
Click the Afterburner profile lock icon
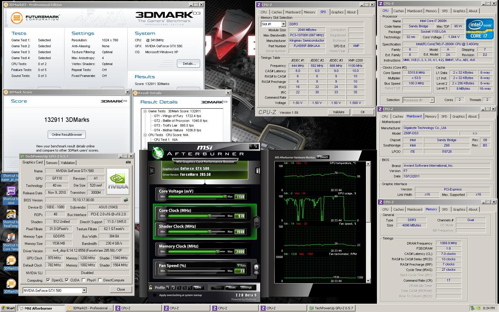[151, 287]
